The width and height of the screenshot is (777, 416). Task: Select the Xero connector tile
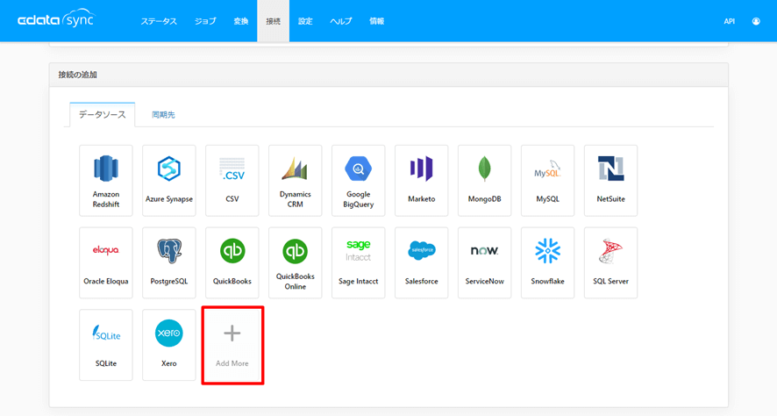(x=169, y=345)
